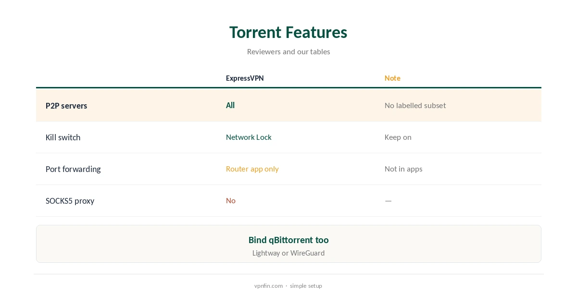The image size is (577, 295).
Task: Click the 'Bind qBittorrent too' callout title
Action: 288,240
